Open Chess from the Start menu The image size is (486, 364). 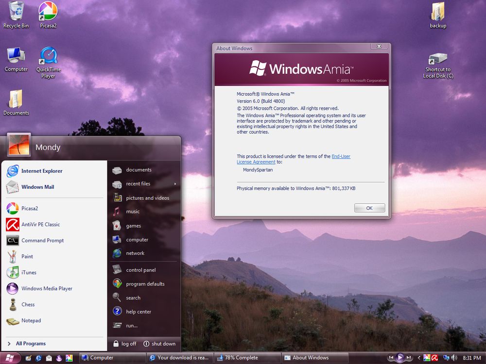[54, 305]
